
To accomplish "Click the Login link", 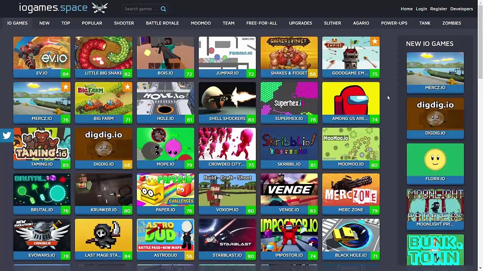I will click(x=421, y=9).
